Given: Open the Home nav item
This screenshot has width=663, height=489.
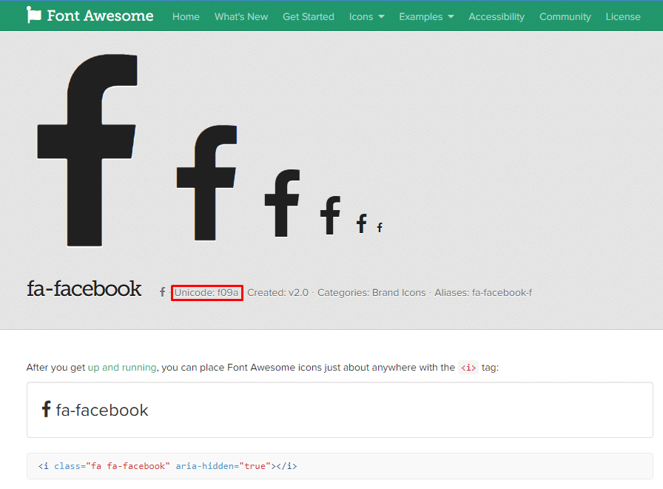Looking at the screenshot, I should coord(186,16).
